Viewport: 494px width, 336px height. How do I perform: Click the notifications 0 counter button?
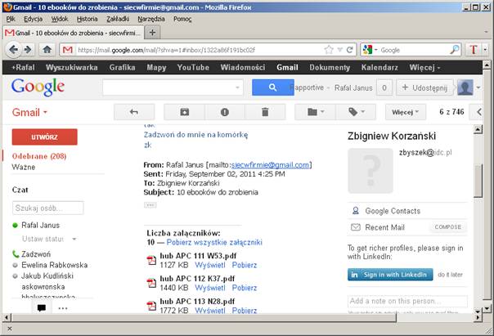tap(384, 87)
